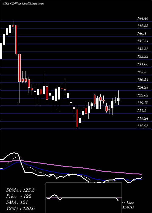Click the 117.5 price level label
152x213 pixels.
click(142, 110)
